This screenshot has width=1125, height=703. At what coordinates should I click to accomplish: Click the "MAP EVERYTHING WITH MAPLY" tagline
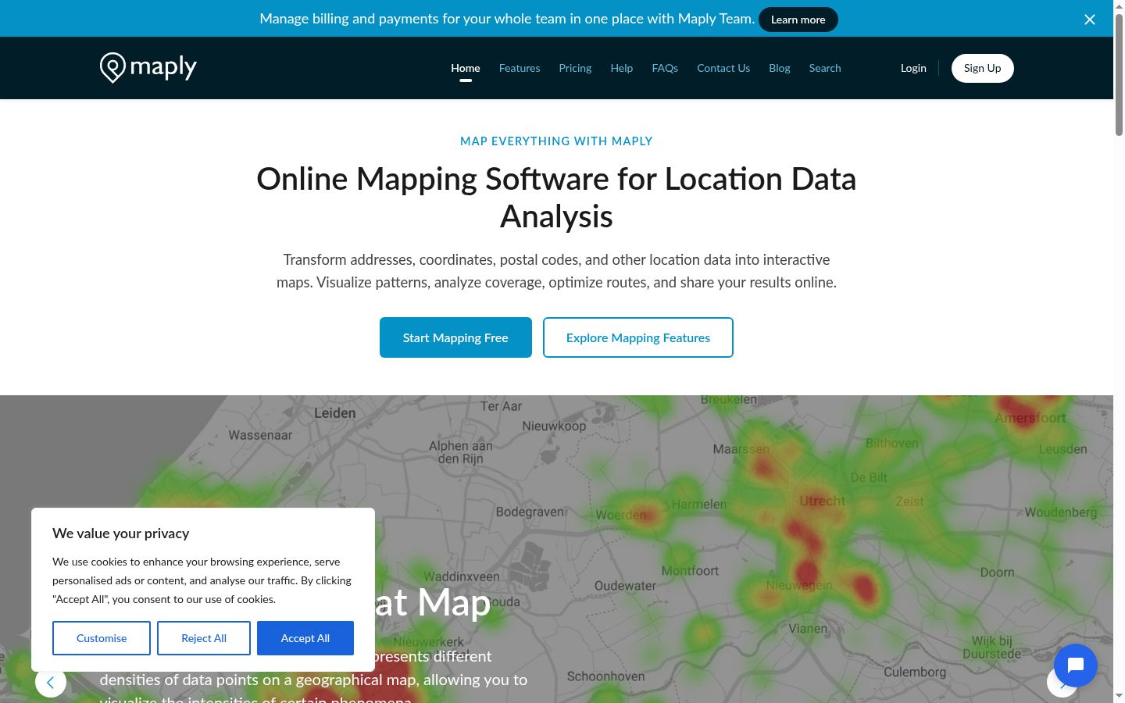tap(556, 141)
